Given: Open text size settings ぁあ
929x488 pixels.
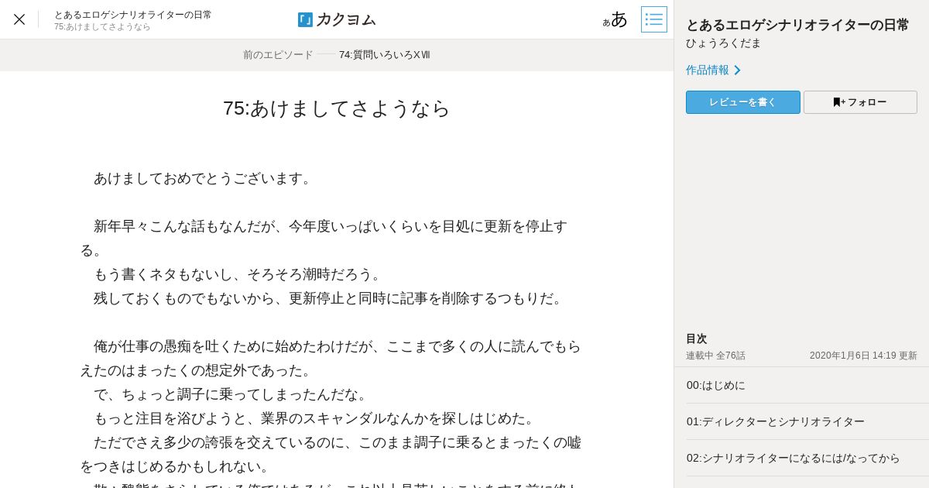Looking at the screenshot, I should pyautogui.click(x=615, y=19).
